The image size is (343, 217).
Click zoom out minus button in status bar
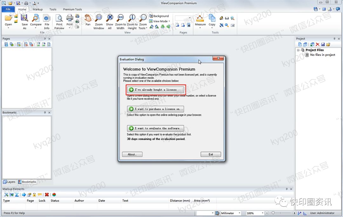point(267,213)
